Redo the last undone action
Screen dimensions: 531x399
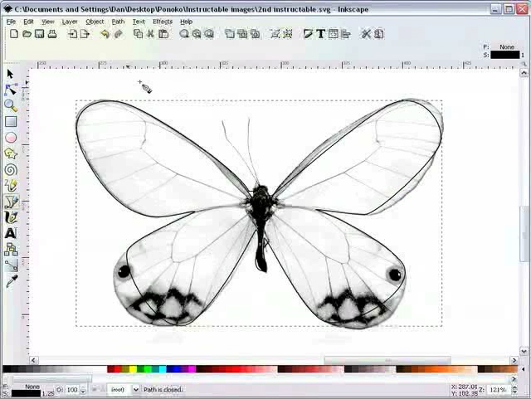[118, 34]
